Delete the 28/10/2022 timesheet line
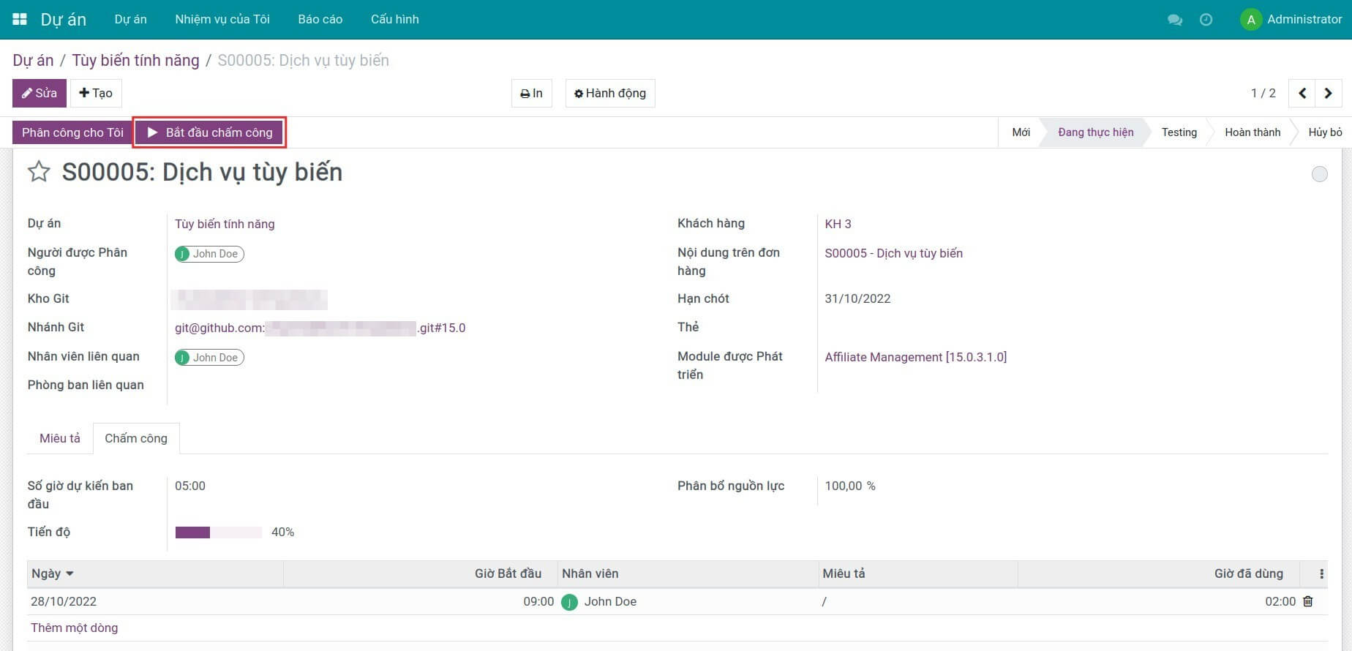Screen dimensions: 1352x651 coord(1308,601)
